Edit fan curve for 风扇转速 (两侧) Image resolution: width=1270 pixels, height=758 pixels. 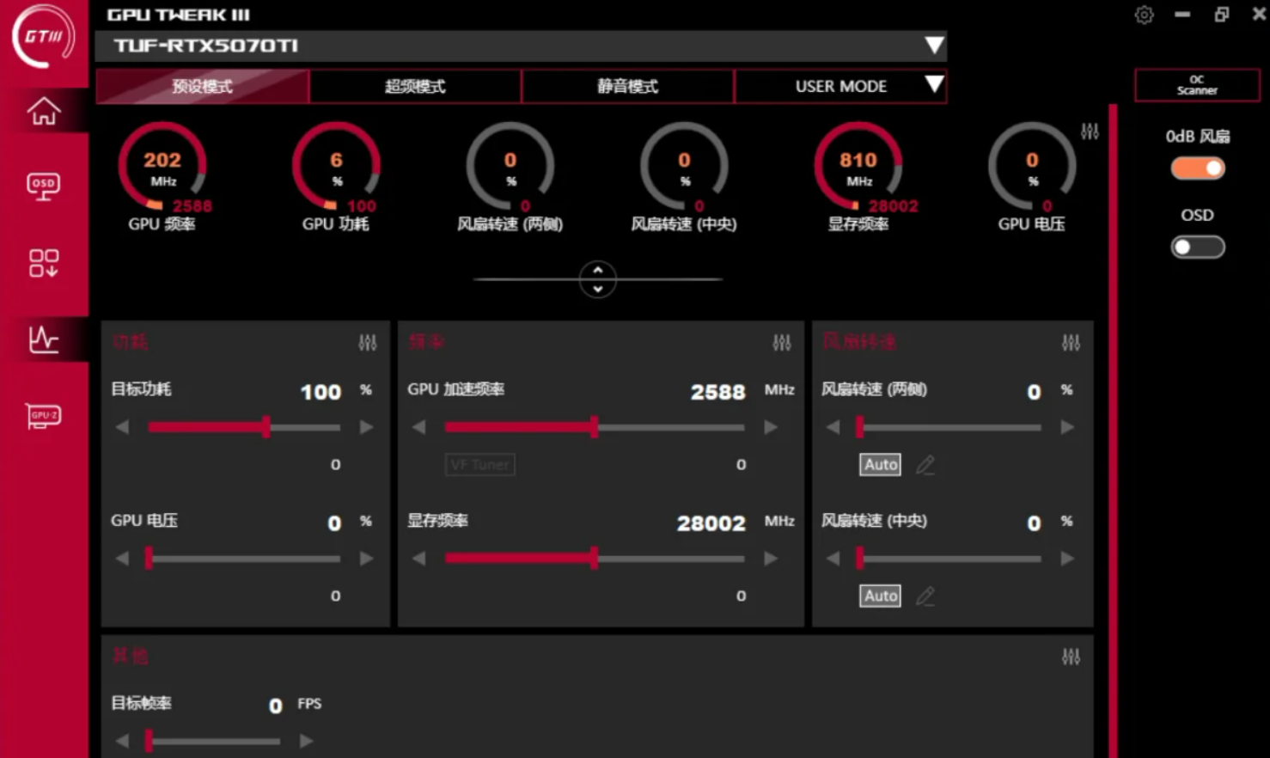(925, 465)
